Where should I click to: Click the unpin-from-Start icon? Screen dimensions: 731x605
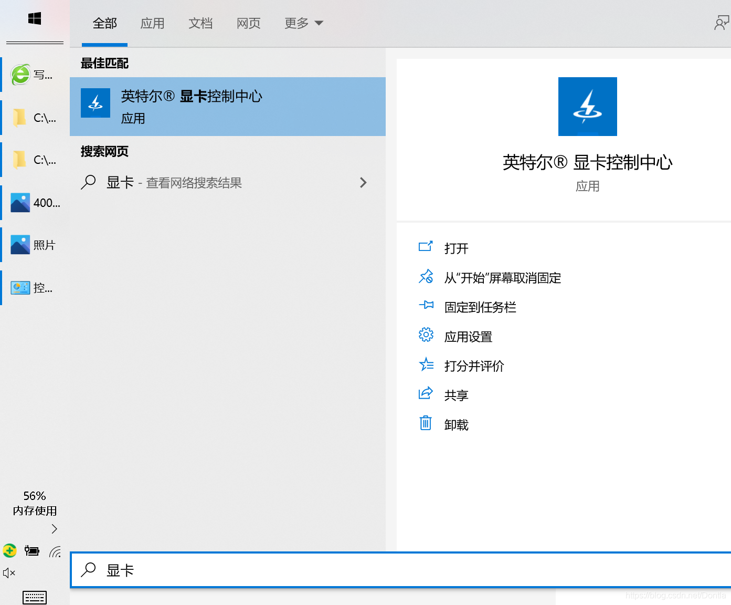(x=426, y=276)
